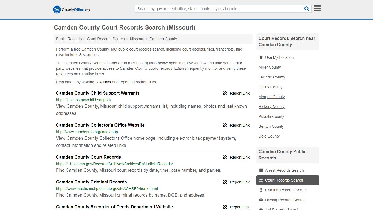
Task: Open the Missouri breadcrumb link
Action: pos(137,39)
